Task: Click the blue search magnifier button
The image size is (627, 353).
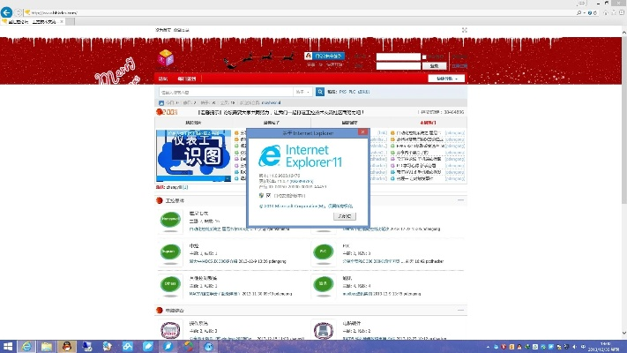Action: pos(320,92)
